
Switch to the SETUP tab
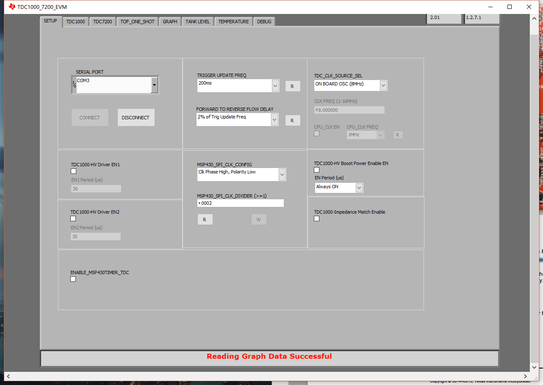click(50, 21)
